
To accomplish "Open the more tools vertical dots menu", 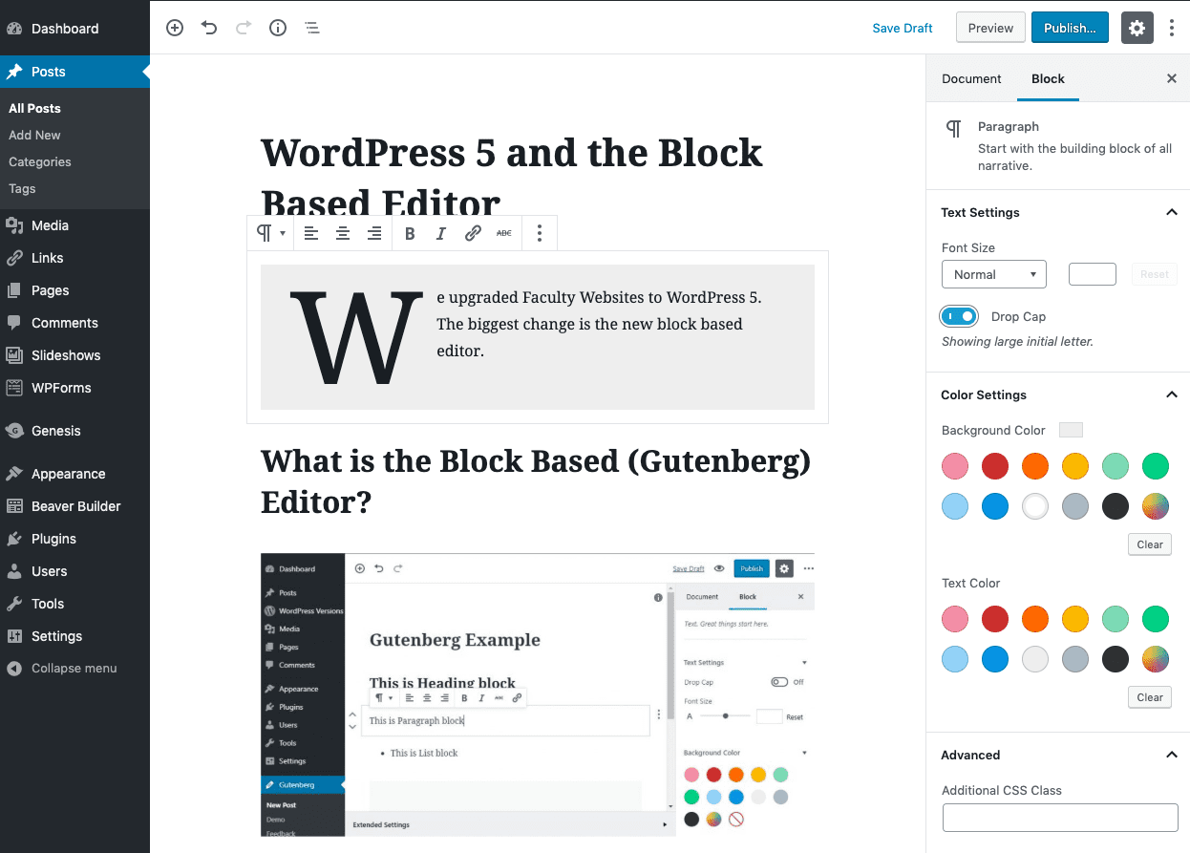I will point(1172,28).
